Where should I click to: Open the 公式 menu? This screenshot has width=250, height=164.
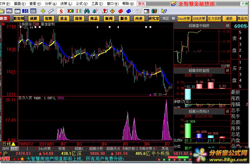(82, 3)
